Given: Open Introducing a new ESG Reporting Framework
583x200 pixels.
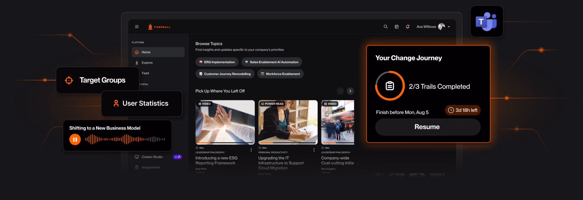Looking at the screenshot, I should tap(216, 160).
